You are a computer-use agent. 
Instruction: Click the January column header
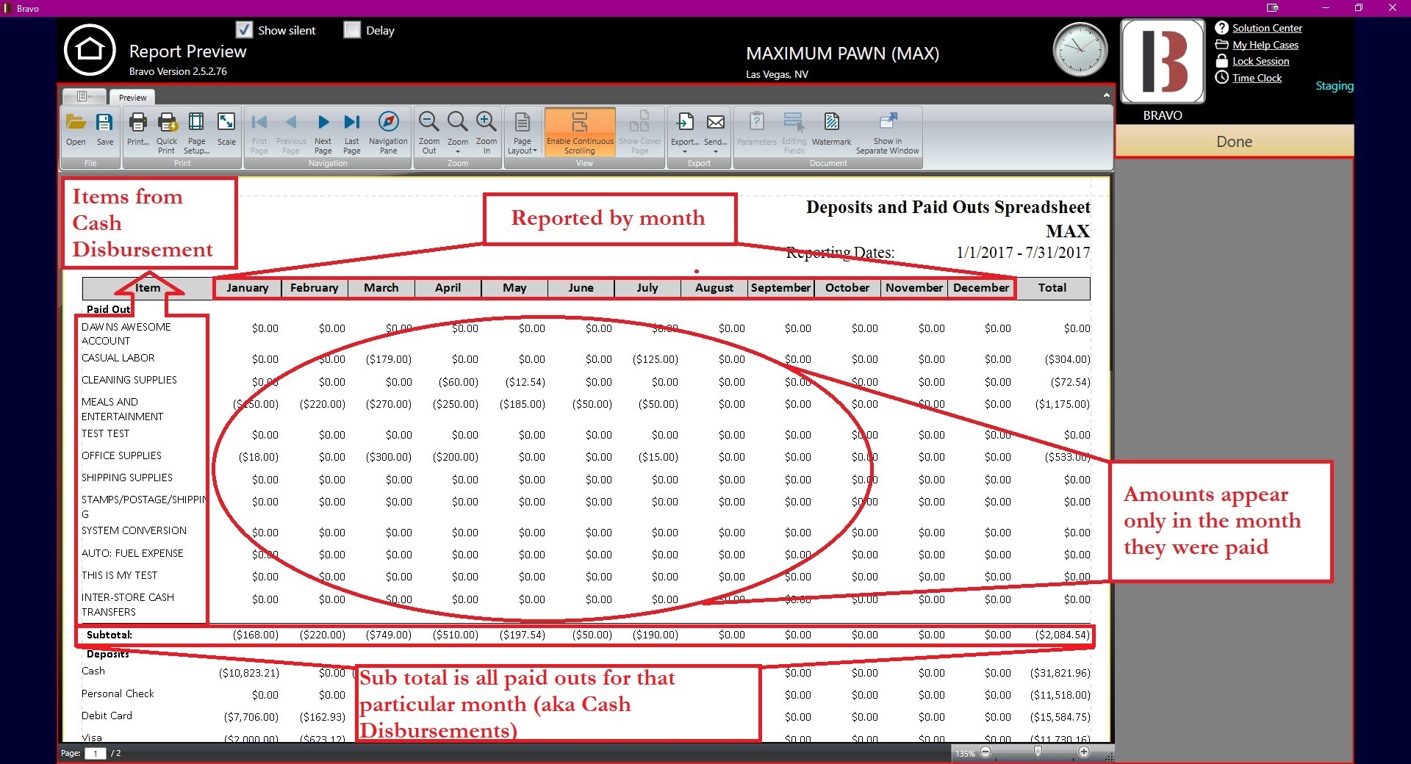[248, 288]
